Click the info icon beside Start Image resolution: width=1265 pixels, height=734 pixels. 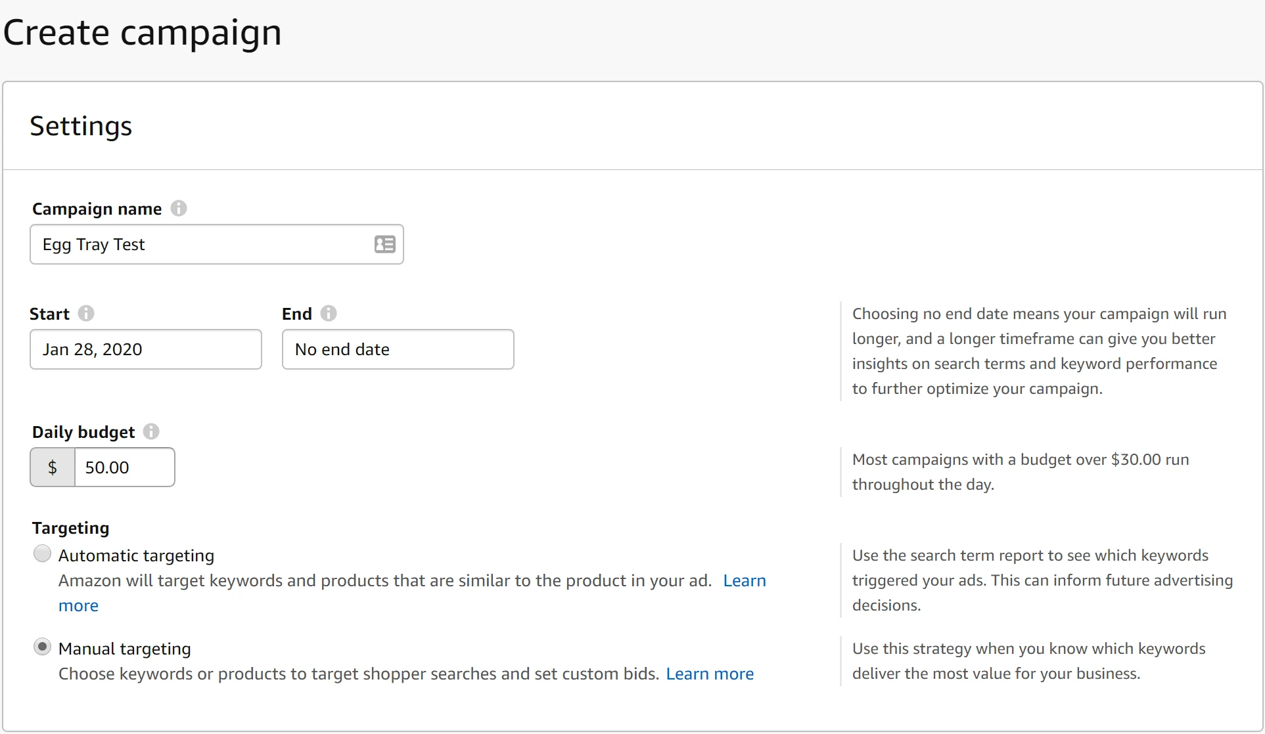pyautogui.click(x=86, y=313)
